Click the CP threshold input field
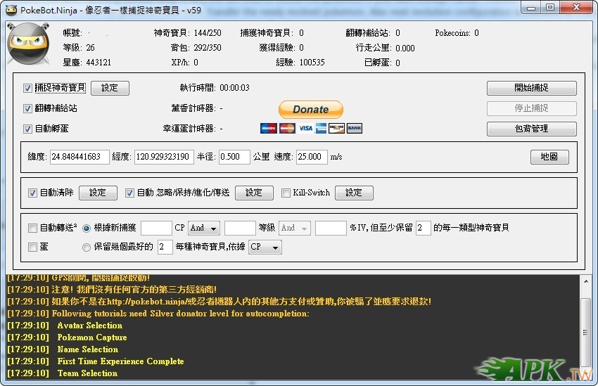The height and width of the screenshot is (386, 598). tap(156, 228)
